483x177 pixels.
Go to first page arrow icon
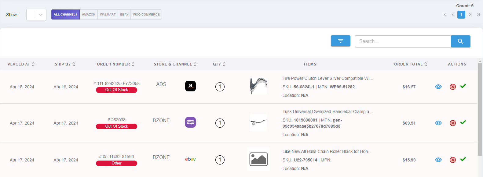pyautogui.click(x=444, y=15)
